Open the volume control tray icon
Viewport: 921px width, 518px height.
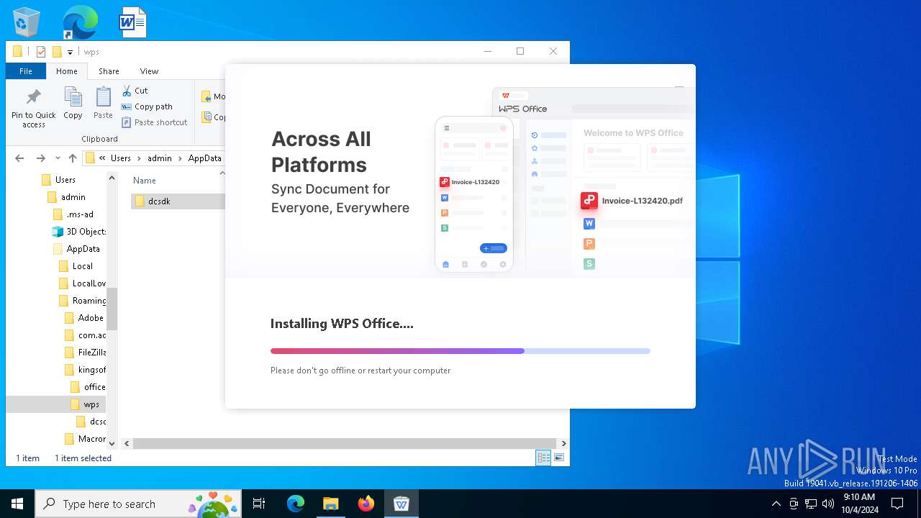pyautogui.click(x=828, y=504)
